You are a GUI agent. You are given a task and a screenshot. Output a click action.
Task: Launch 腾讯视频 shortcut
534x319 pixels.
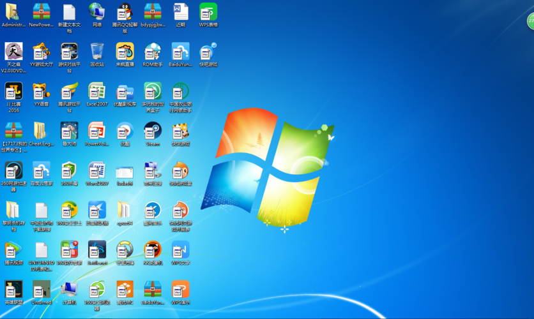tap(13, 249)
